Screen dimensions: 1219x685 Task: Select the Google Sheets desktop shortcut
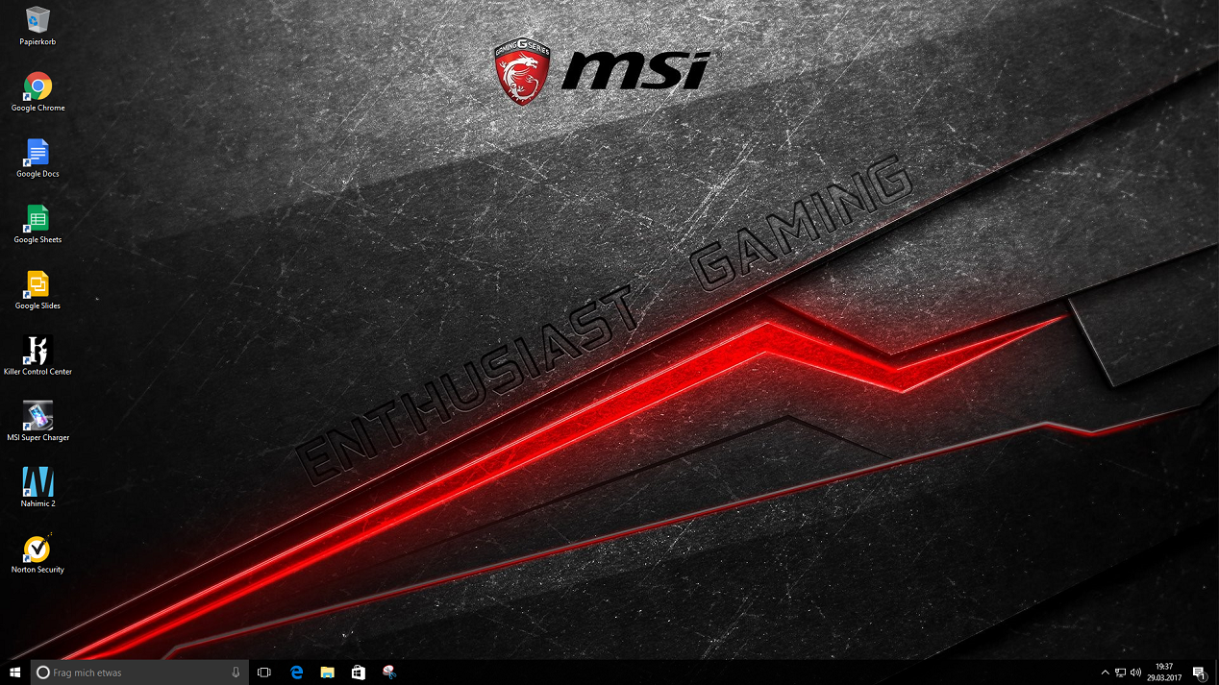click(37, 224)
